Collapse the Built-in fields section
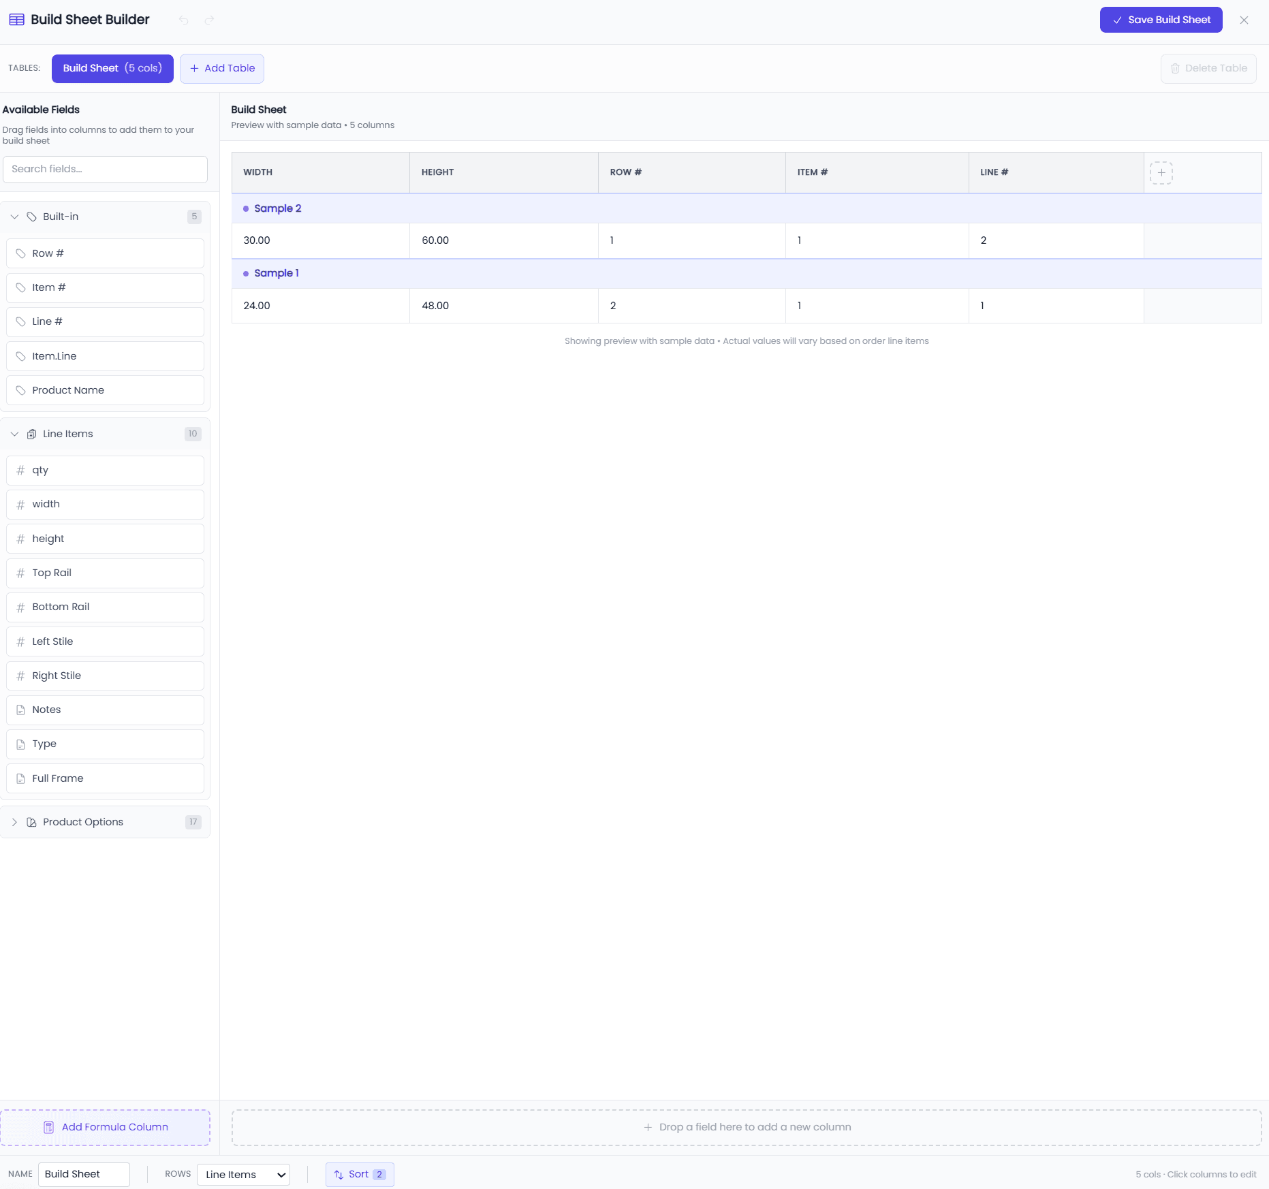 click(14, 217)
